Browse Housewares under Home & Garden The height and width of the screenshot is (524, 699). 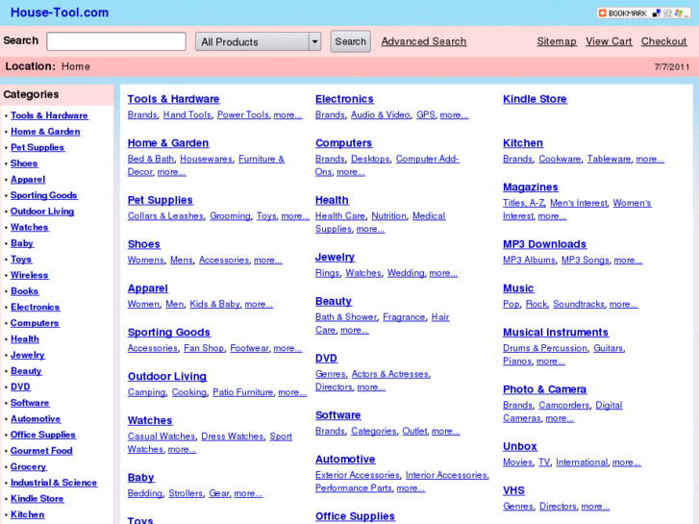(206, 160)
